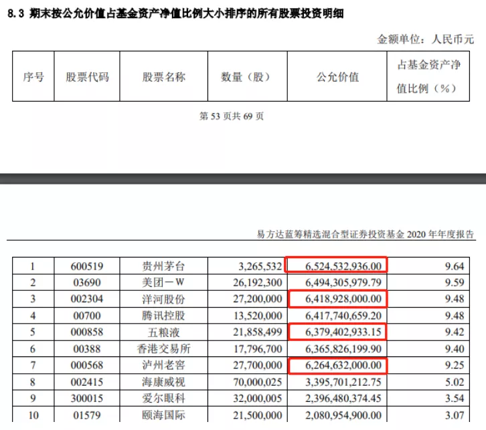
Task: Click the fair value 6,418,928,000.00
Action: pyautogui.click(x=343, y=299)
